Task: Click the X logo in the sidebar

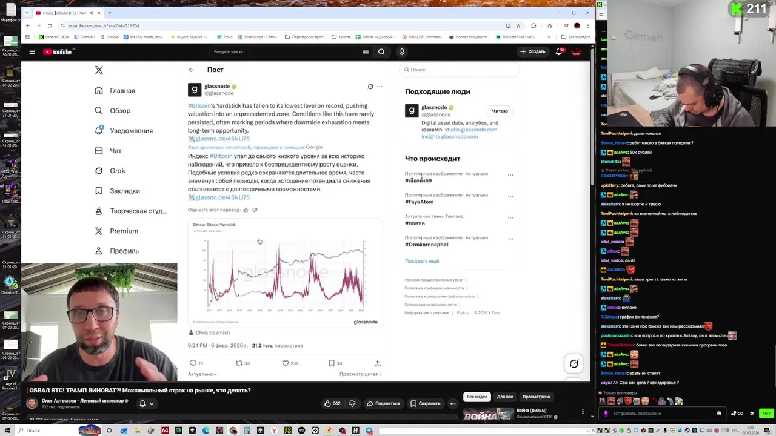Action: (99, 70)
